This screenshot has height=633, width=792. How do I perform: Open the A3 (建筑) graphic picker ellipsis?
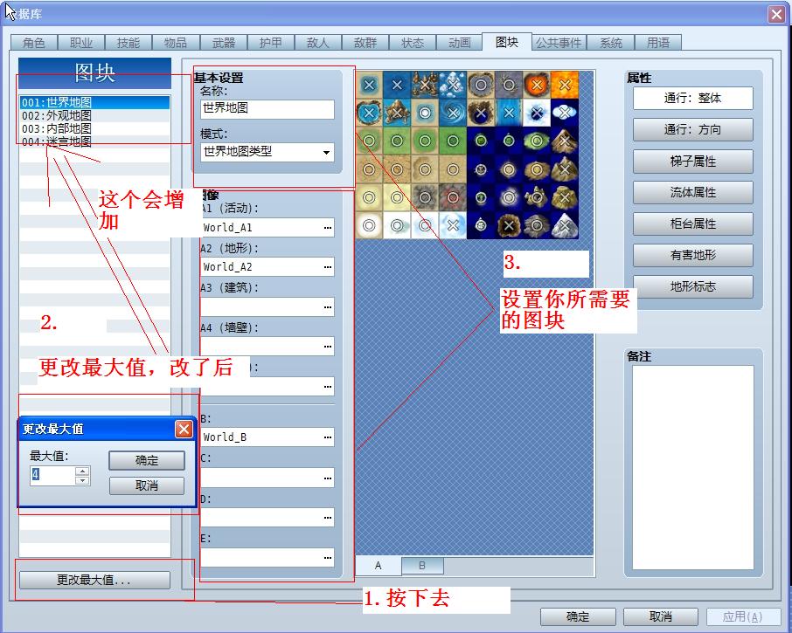click(x=328, y=306)
